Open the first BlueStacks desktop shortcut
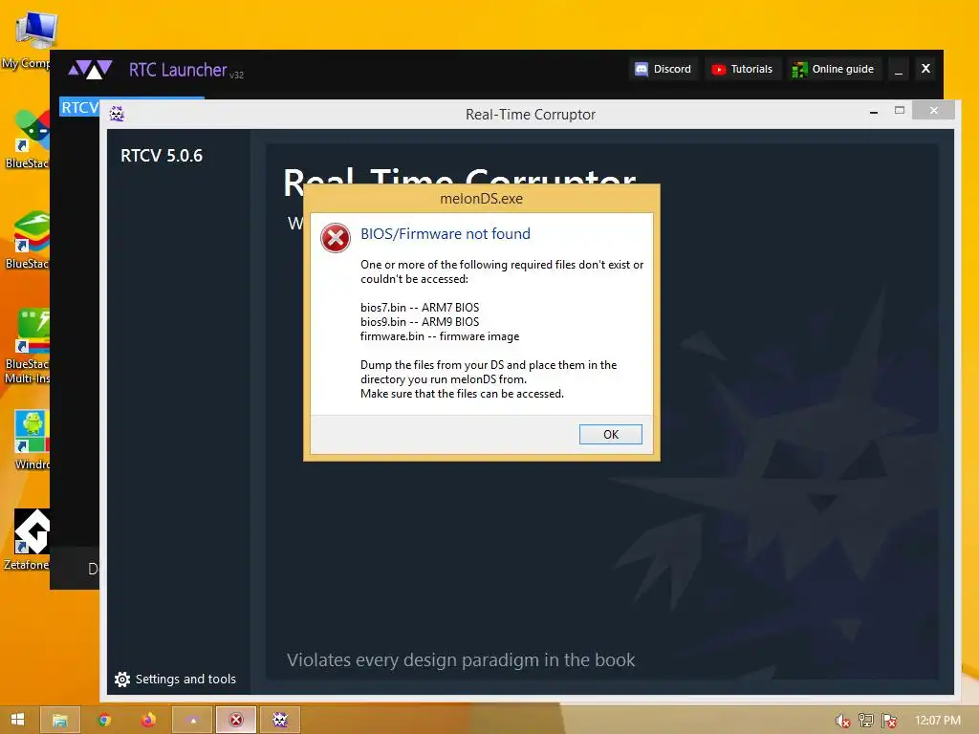979x734 pixels. tap(27, 140)
